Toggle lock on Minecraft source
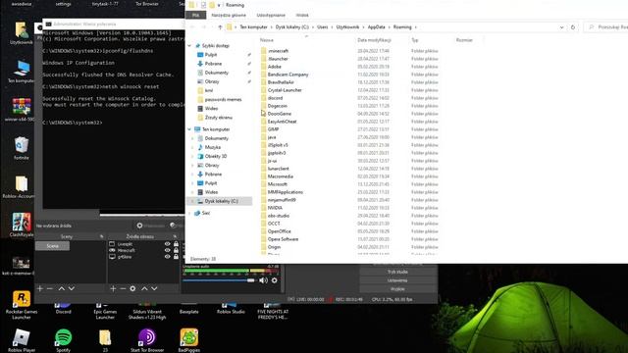The image size is (628, 353). pyautogui.click(x=176, y=251)
